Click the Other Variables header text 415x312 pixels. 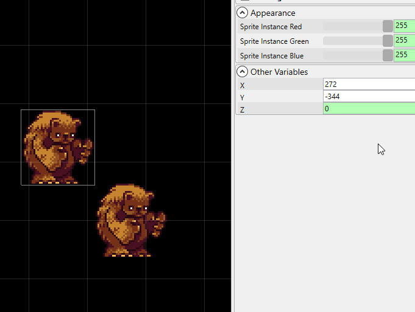tap(278, 72)
